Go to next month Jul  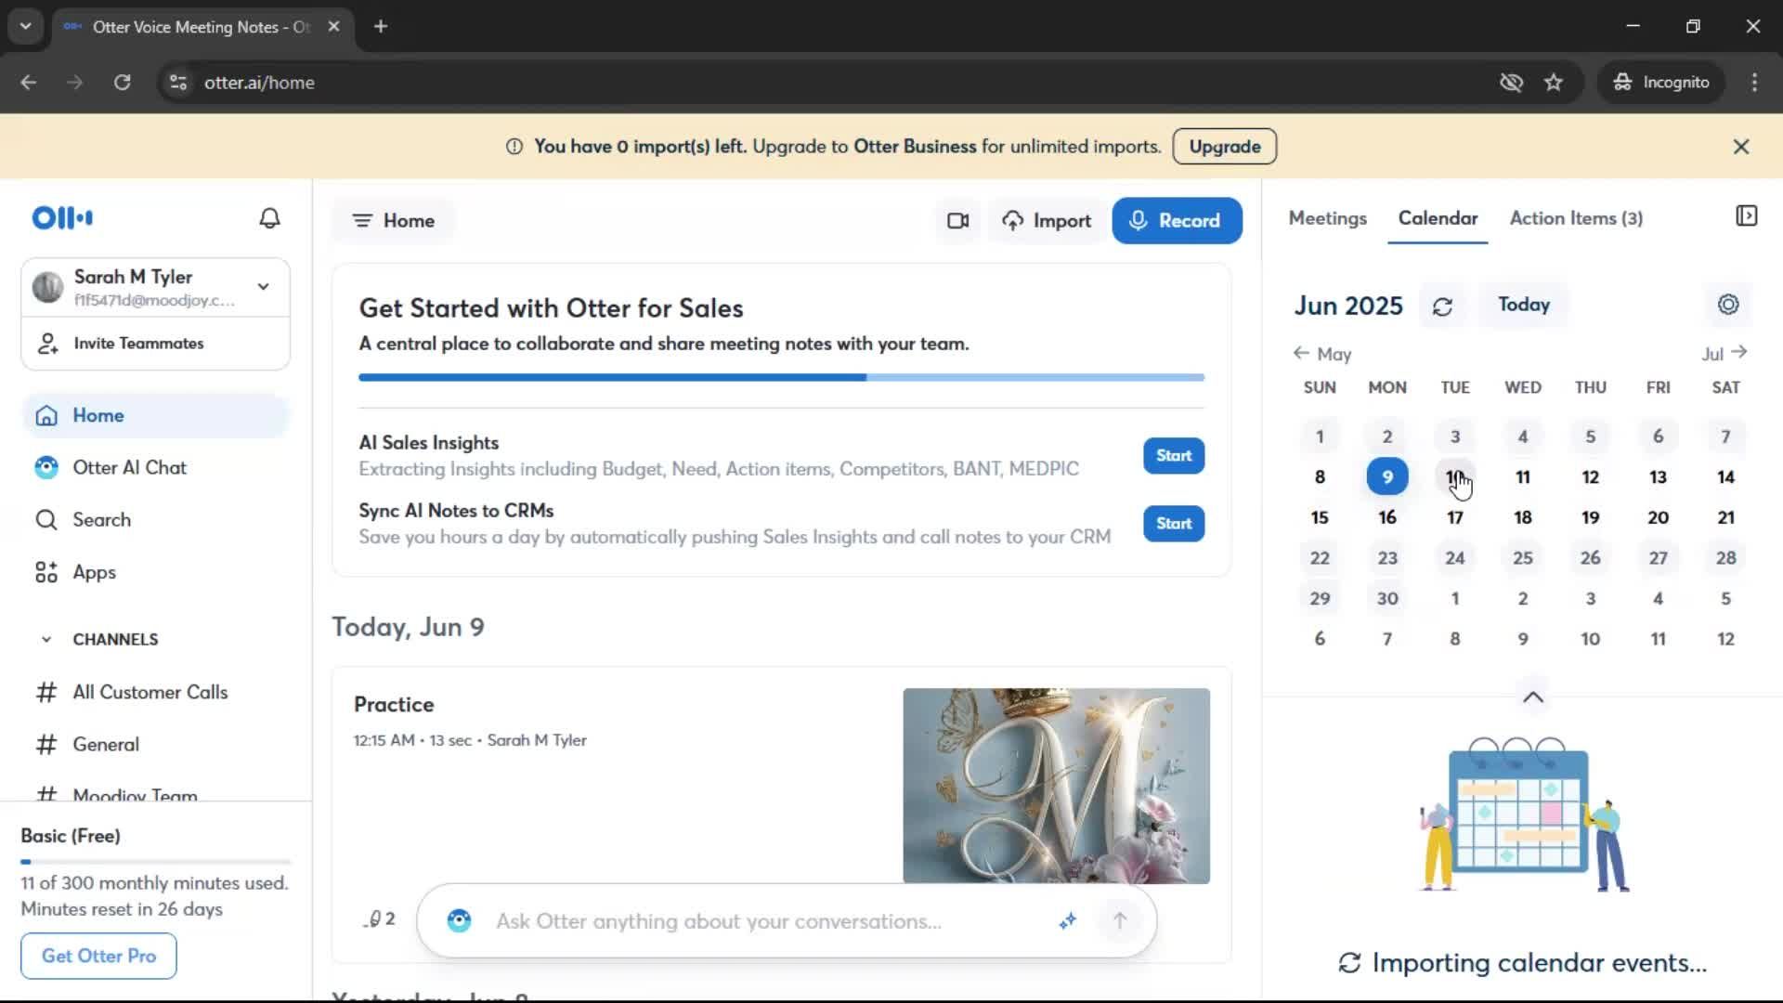click(1724, 354)
